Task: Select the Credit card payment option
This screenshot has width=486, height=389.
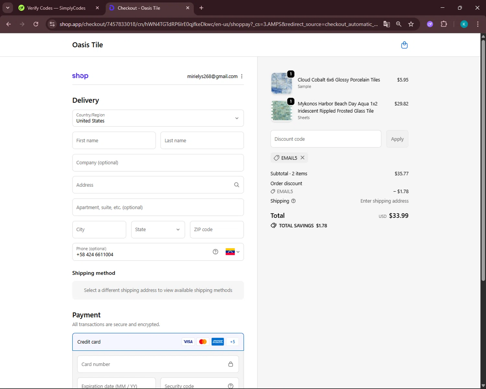Action: point(158,342)
